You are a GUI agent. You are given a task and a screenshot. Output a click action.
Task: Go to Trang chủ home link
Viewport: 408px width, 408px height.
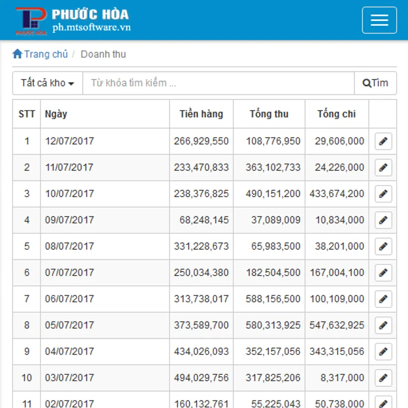point(40,54)
